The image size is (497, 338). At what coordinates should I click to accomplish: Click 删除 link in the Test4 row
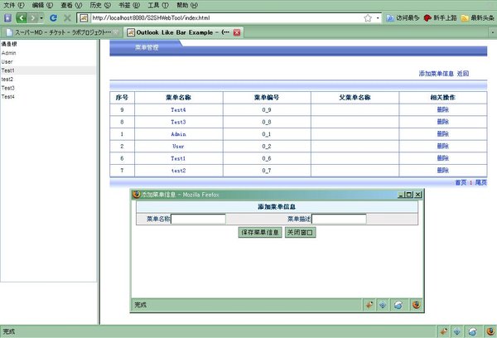(x=442, y=109)
